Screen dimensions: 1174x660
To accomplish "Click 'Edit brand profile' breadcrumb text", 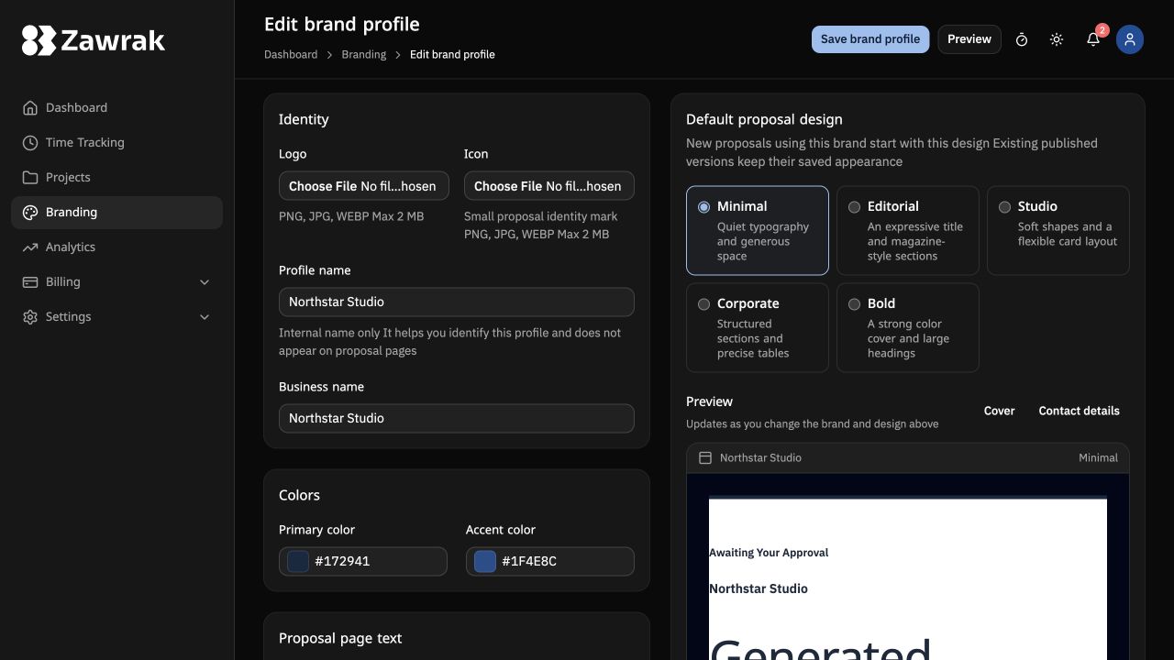I will (452, 54).
